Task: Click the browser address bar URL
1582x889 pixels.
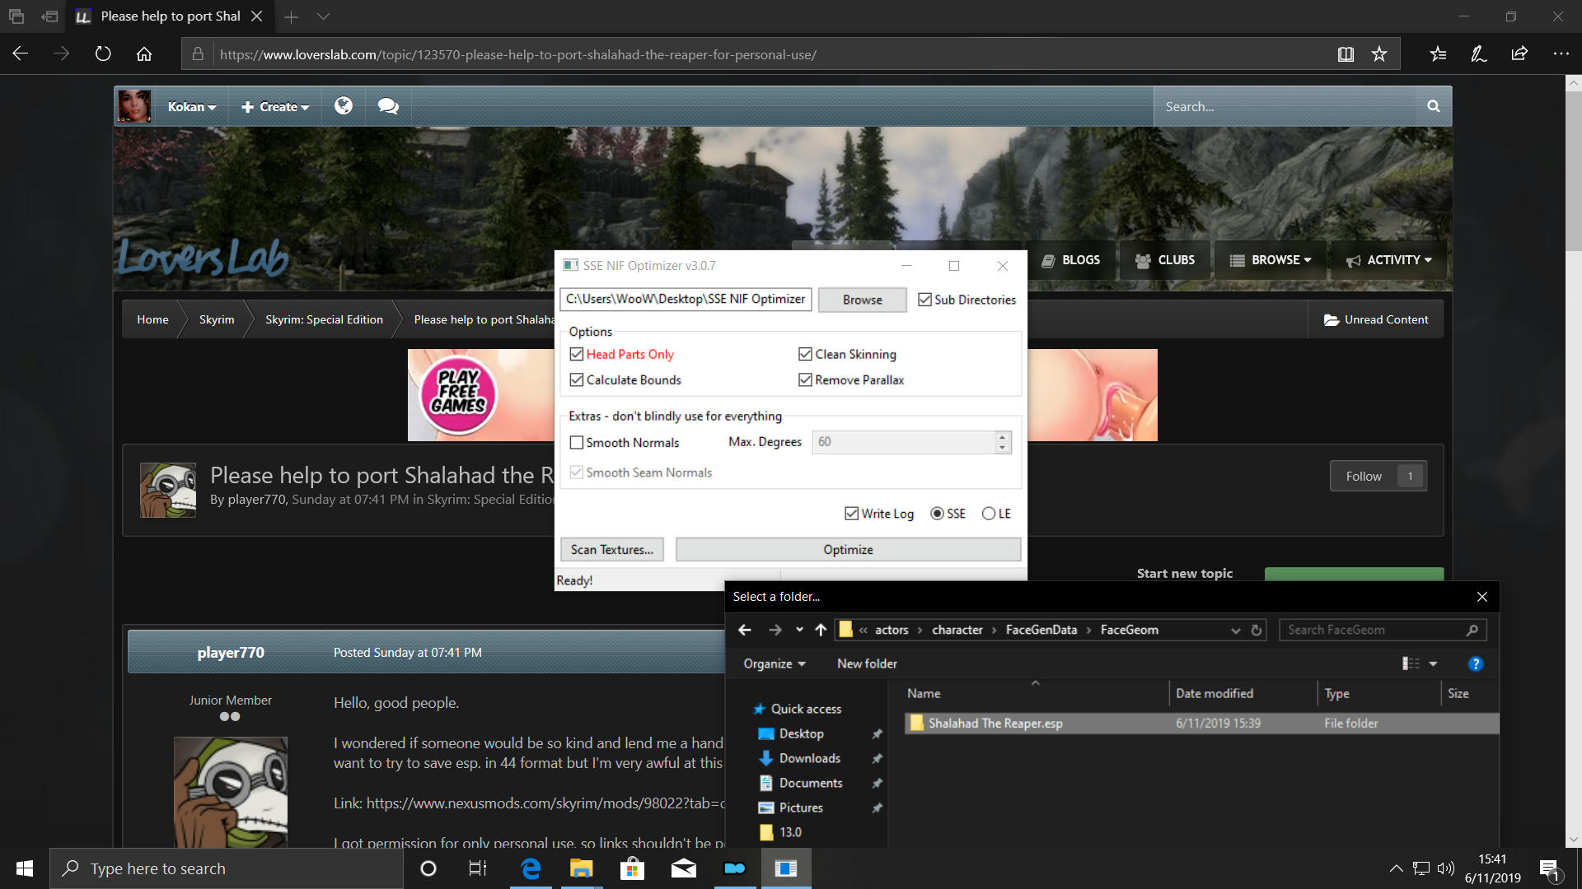Action: [x=518, y=54]
